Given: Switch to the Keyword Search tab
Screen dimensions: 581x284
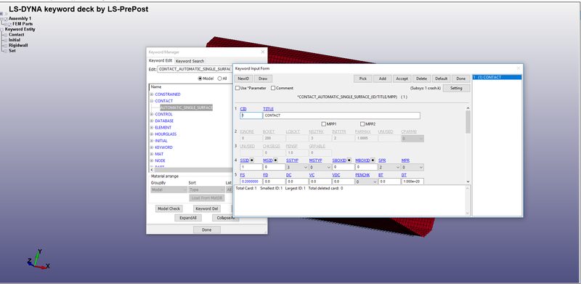Looking at the screenshot, I should point(190,61).
